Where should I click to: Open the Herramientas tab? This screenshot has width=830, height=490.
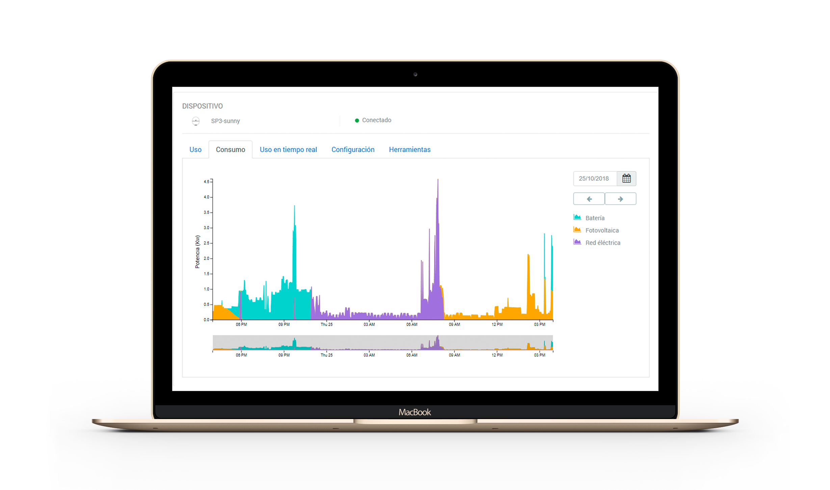(x=409, y=149)
